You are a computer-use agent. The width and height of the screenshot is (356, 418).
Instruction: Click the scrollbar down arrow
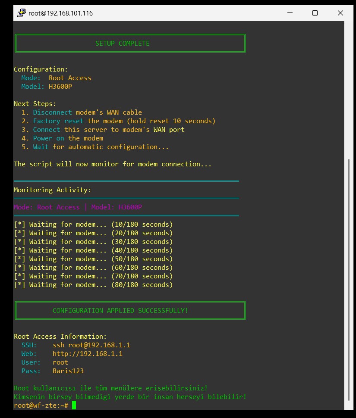coord(348,406)
